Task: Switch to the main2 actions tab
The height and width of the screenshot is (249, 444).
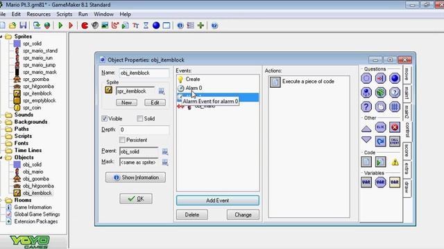Action: click(407, 111)
